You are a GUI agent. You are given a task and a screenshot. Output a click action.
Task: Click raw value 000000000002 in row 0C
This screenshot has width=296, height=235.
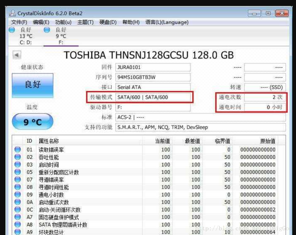pos(258,210)
